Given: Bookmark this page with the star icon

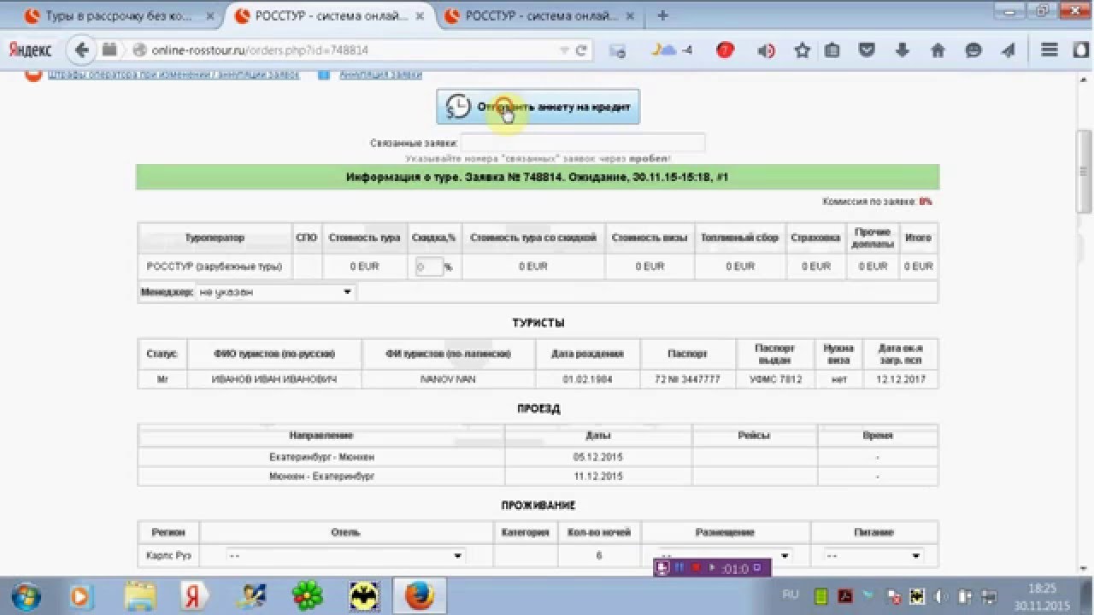Looking at the screenshot, I should pyautogui.click(x=802, y=50).
